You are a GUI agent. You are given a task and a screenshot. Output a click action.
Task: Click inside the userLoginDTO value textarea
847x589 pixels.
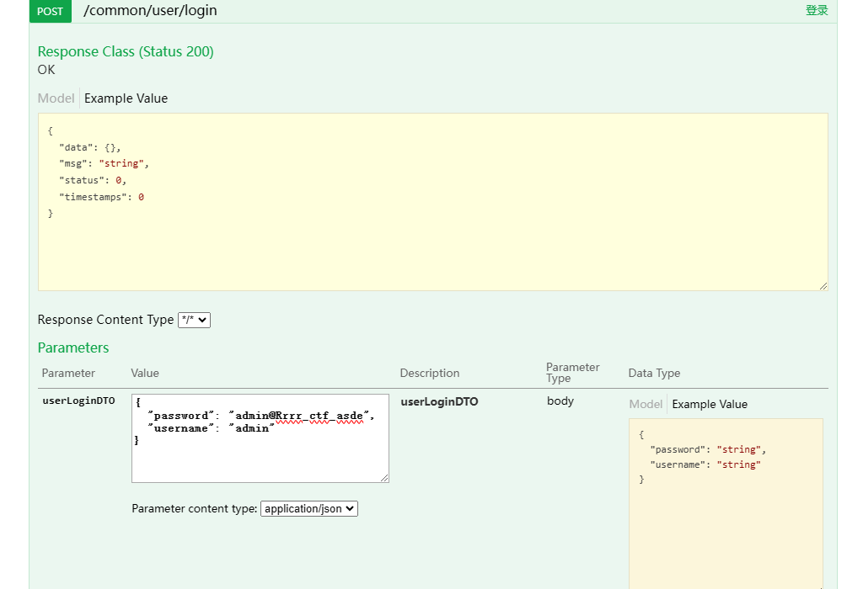[x=260, y=454]
